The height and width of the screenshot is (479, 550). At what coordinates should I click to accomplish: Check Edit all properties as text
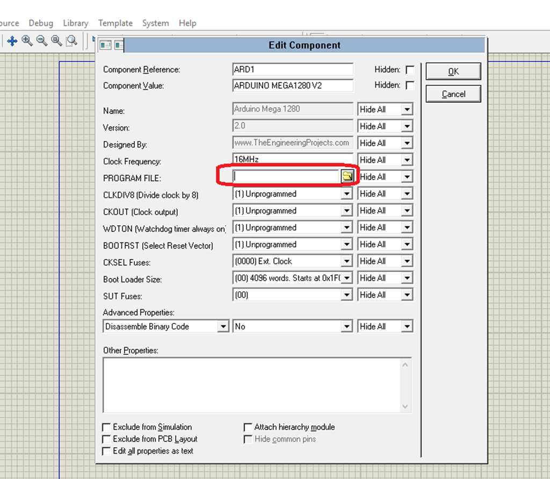(x=107, y=451)
